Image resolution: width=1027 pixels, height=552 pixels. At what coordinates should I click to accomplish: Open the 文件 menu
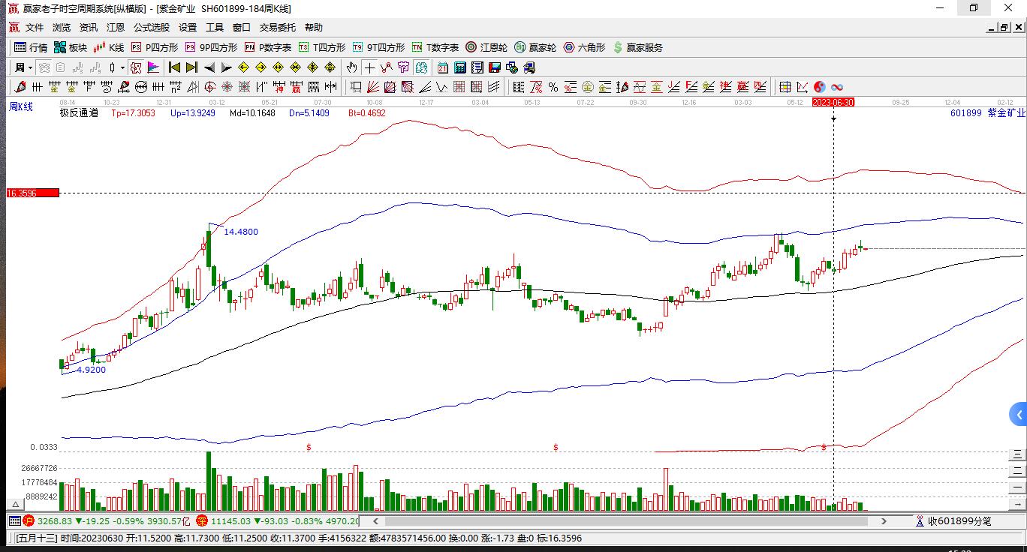click(x=35, y=28)
